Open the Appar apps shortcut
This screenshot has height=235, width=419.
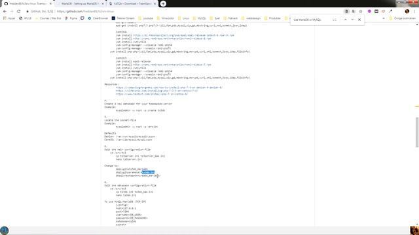tap(9, 18)
